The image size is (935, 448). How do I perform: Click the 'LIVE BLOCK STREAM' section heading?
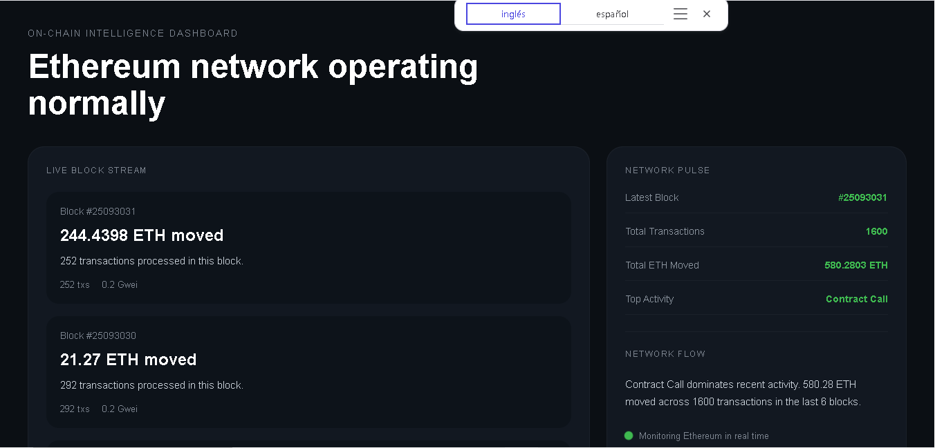click(x=96, y=171)
